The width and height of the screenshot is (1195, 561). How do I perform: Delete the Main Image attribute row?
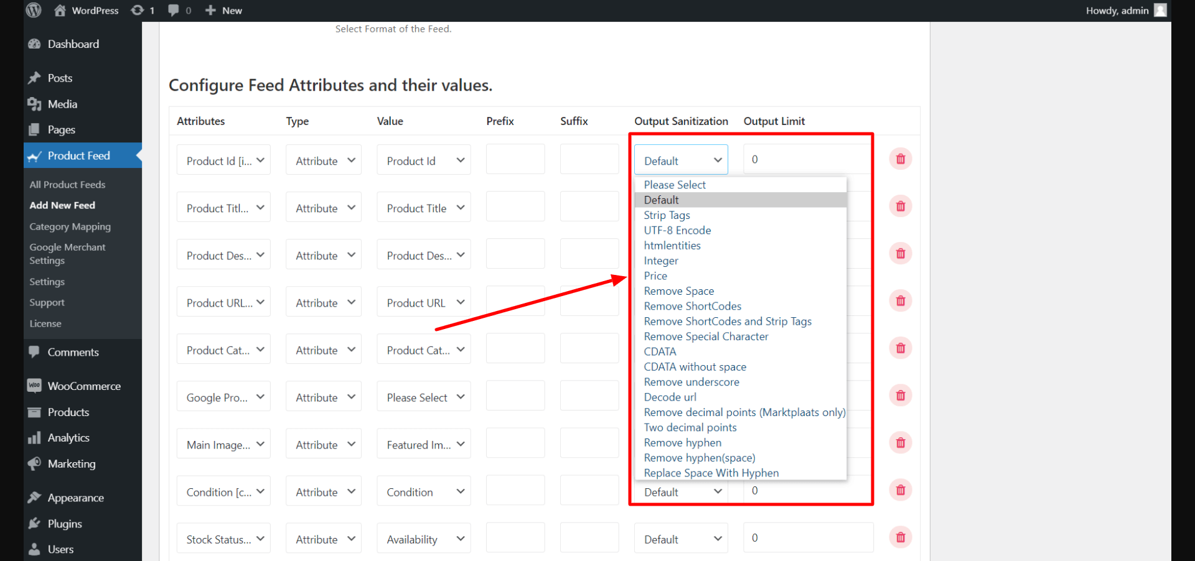coord(901,443)
